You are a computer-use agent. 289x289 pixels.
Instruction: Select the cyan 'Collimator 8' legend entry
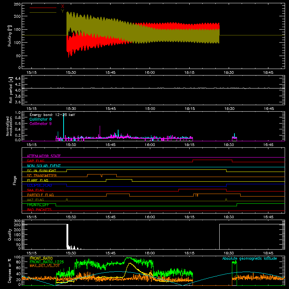pyautogui.click(x=40, y=119)
